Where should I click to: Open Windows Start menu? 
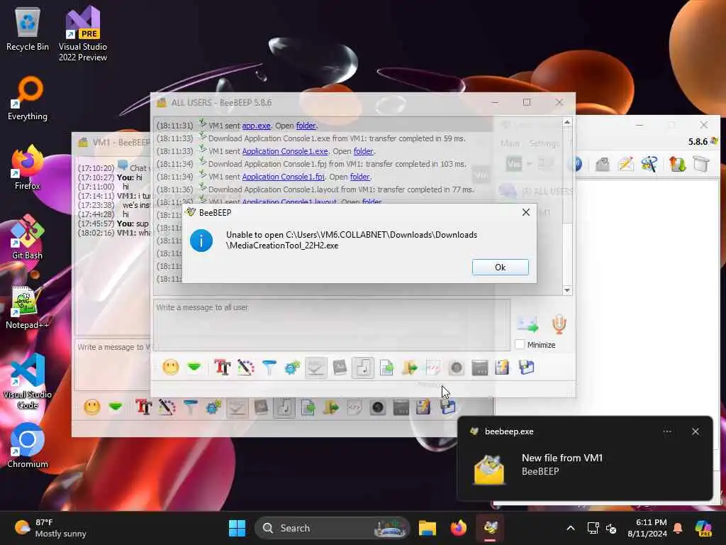pyautogui.click(x=237, y=528)
